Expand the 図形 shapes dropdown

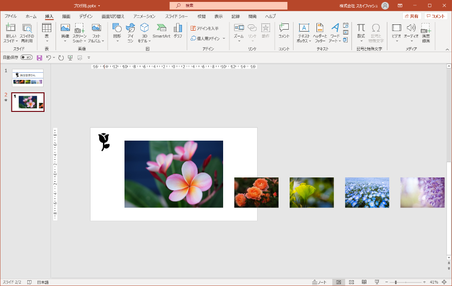pos(117,41)
